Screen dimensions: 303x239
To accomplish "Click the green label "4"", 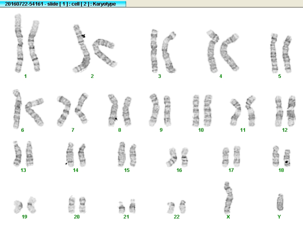I will click(221, 76).
